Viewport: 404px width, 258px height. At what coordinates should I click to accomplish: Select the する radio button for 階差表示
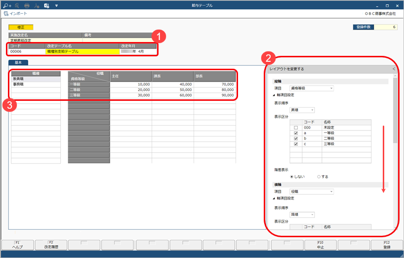tap(319, 176)
